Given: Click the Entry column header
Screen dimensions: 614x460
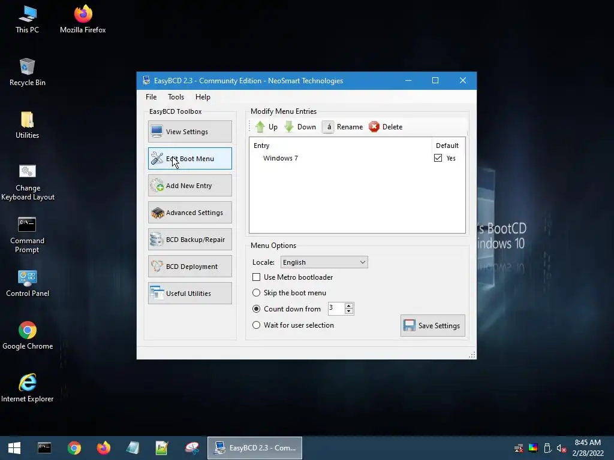Looking at the screenshot, I should (x=261, y=146).
